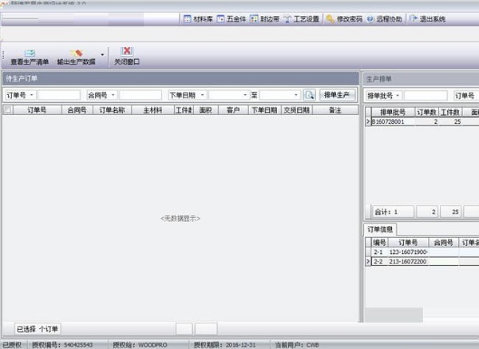Click the 编号 column header in 订单信息
Viewport: 479px width, 349px height.
pyautogui.click(x=380, y=243)
